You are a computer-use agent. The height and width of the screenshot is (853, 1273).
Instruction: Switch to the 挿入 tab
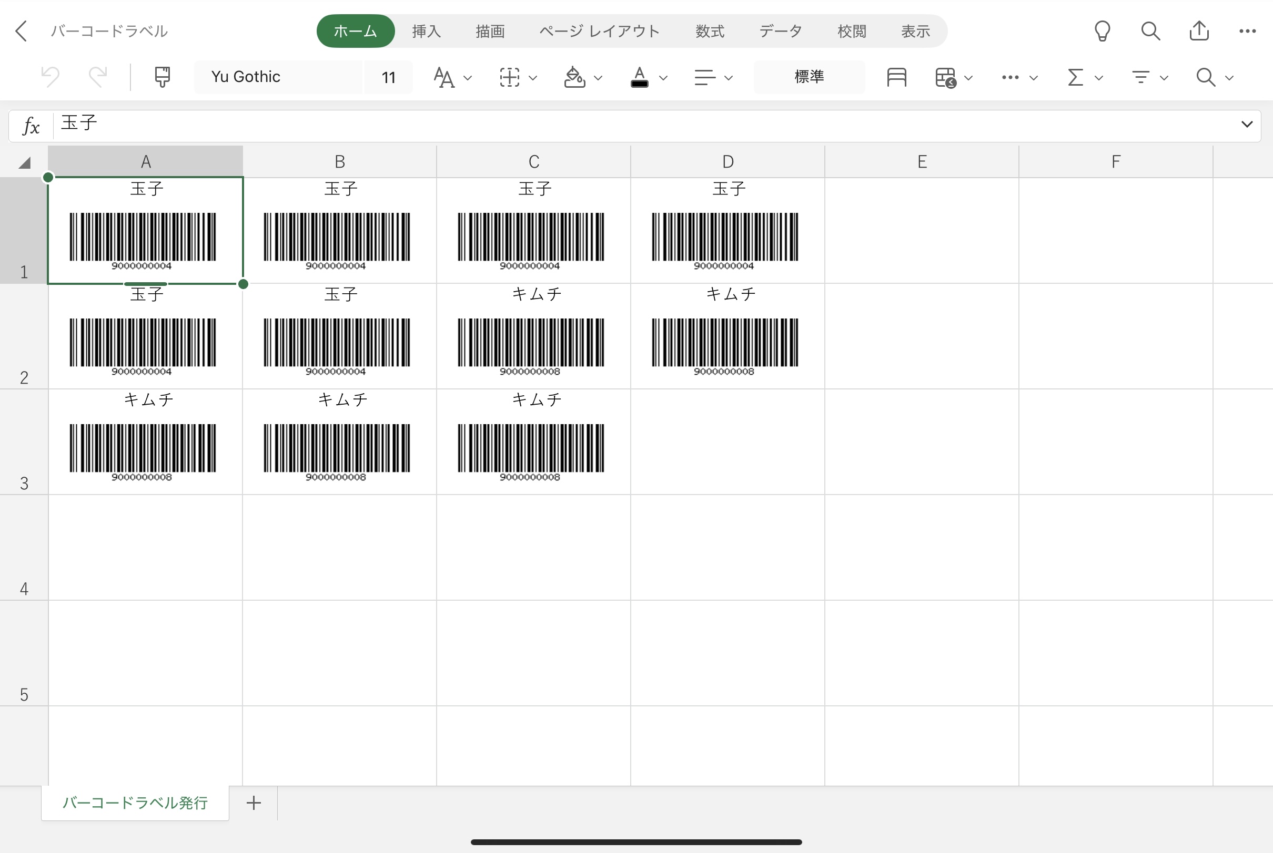426,31
